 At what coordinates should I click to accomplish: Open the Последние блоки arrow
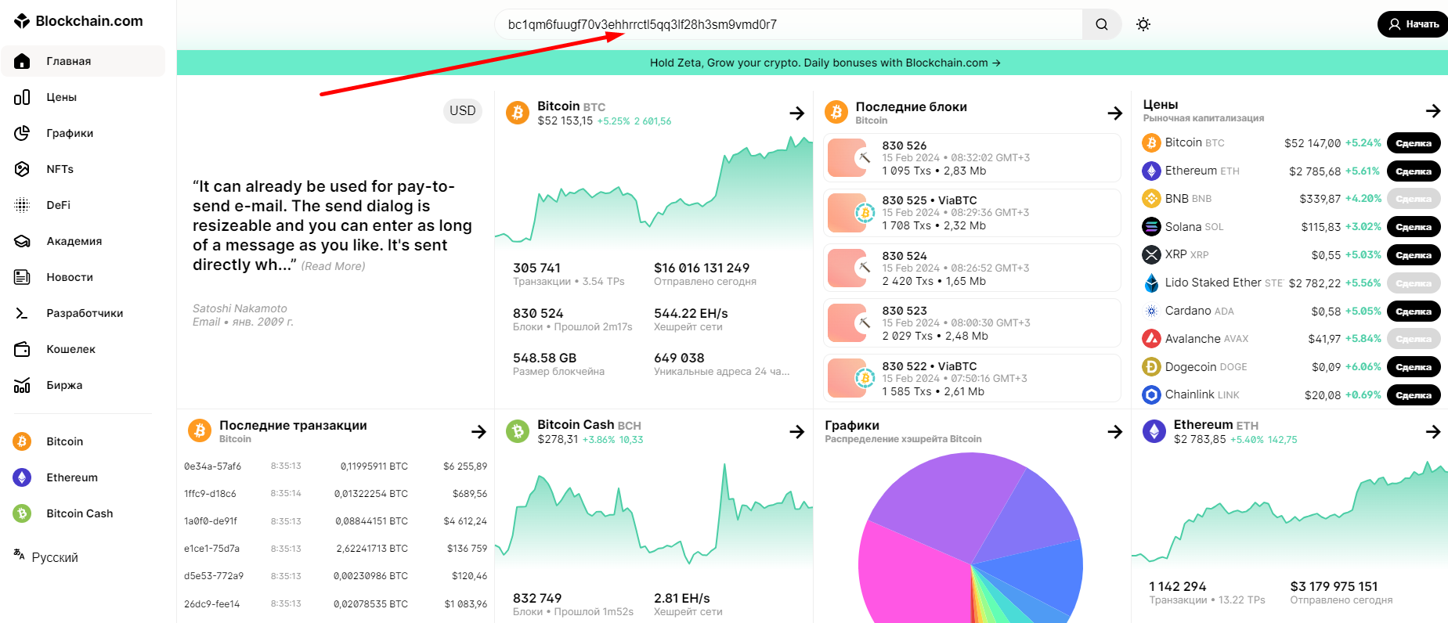[1114, 113]
